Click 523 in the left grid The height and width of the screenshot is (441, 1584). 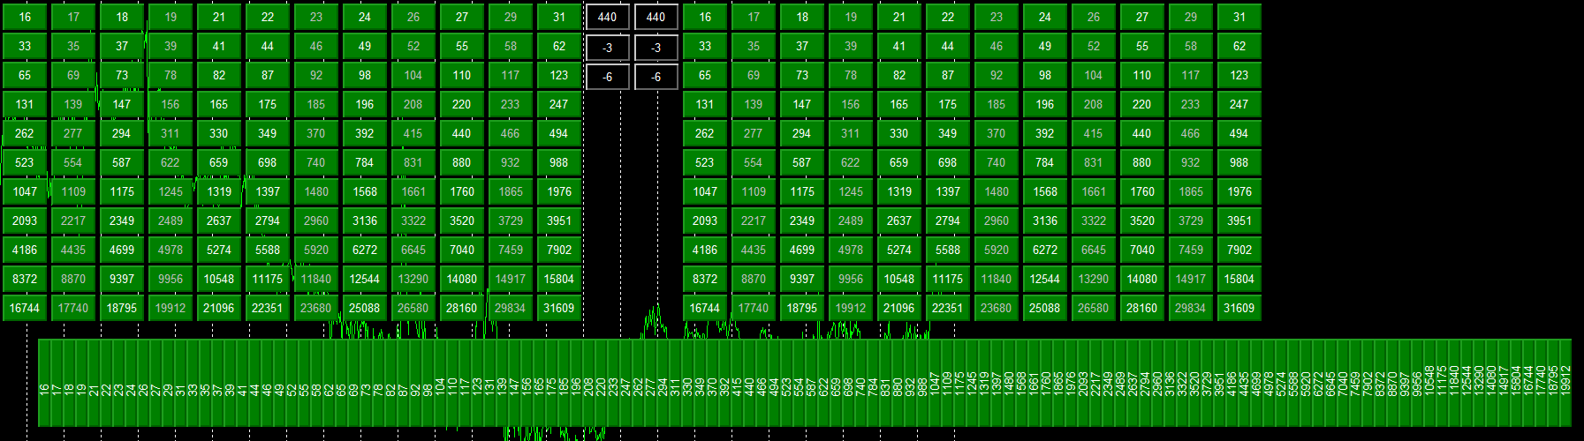25,162
